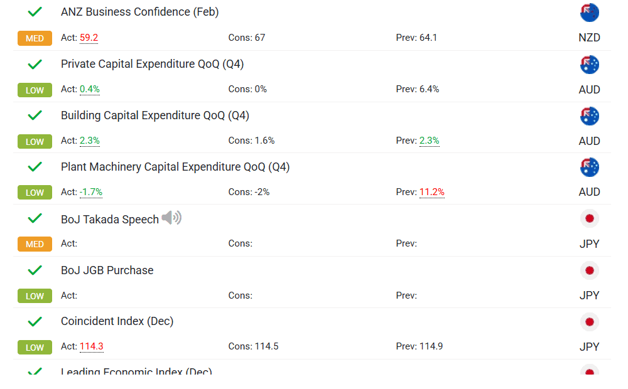Click the Japan flag for BoJ Takada Speech

pyautogui.click(x=590, y=218)
